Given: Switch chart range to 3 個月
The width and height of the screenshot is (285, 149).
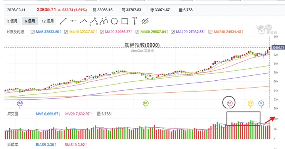Looking at the screenshot, I should [12, 21].
